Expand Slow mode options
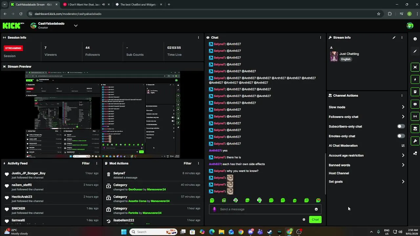The width and height of the screenshot is (420, 236). pos(403,107)
